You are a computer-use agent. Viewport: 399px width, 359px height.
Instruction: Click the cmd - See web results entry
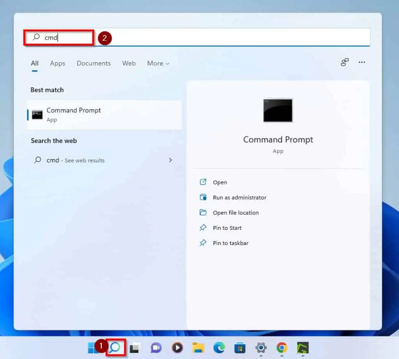pos(76,160)
